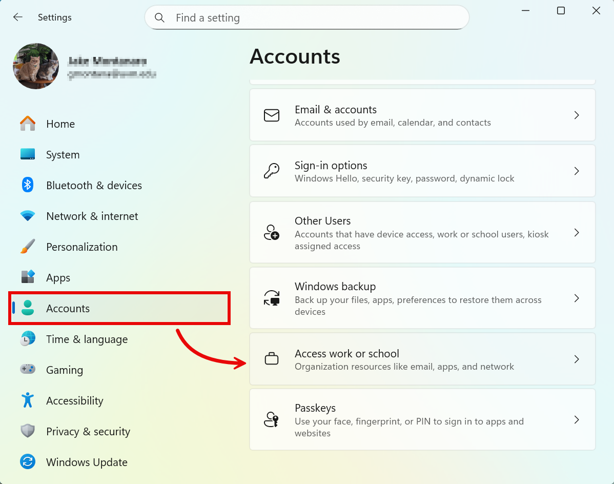Select System in the sidebar menu
The image size is (614, 484).
(x=63, y=155)
